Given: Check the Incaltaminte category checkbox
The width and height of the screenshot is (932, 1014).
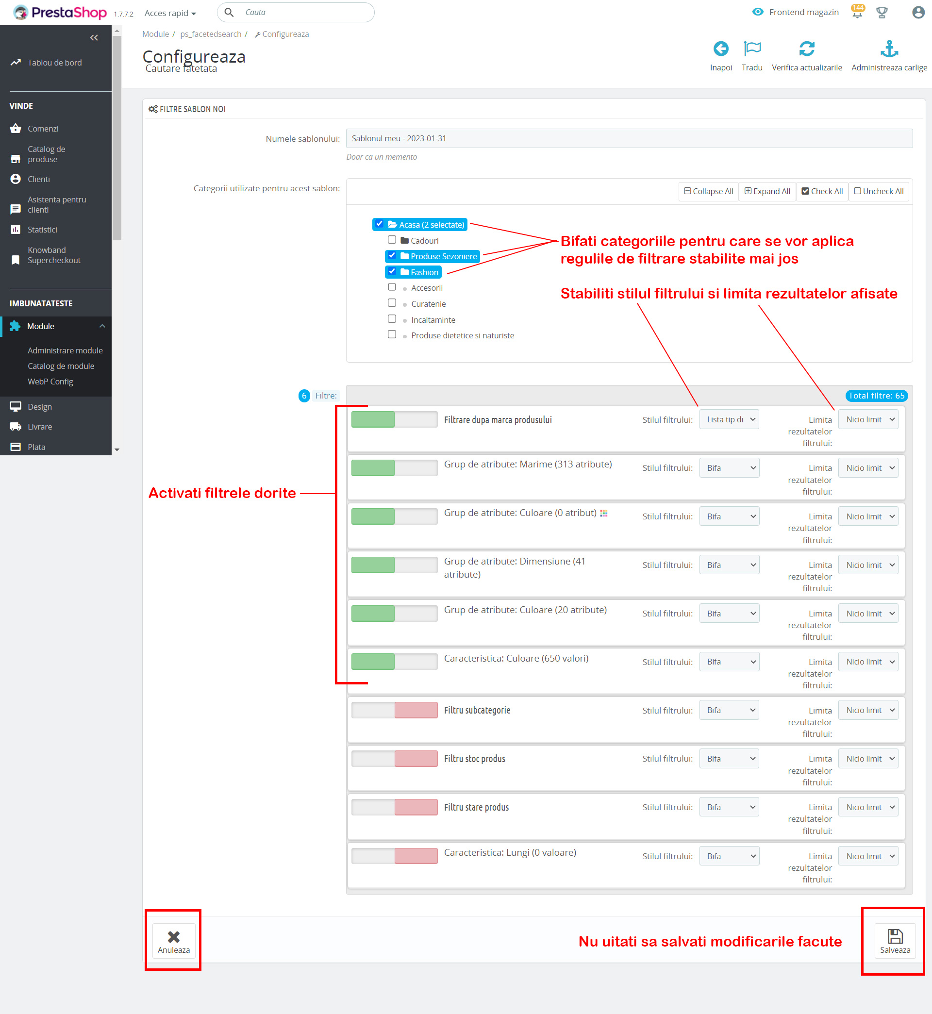Looking at the screenshot, I should [392, 319].
